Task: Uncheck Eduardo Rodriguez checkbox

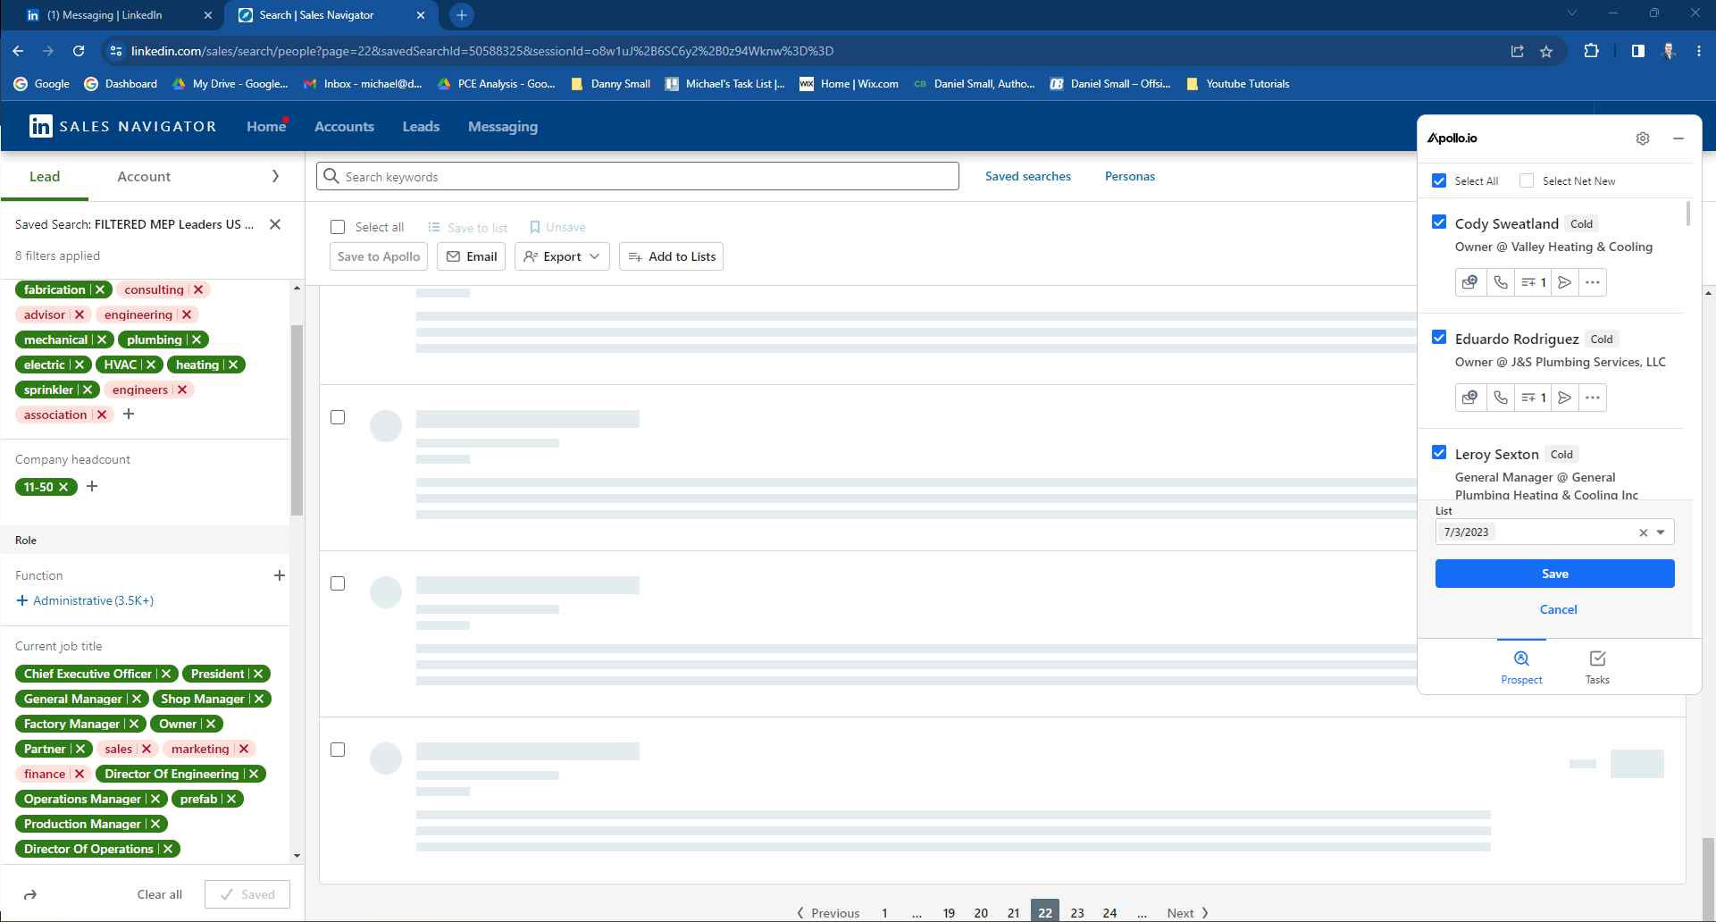Action: tap(1439, 337)
